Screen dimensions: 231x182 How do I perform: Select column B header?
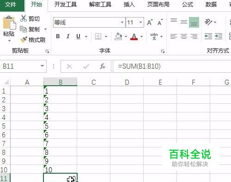tap(61, 82)
